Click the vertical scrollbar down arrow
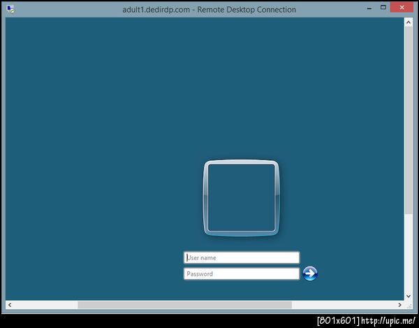Viewport: 419px width, 328px height. (x=408, y=296)
